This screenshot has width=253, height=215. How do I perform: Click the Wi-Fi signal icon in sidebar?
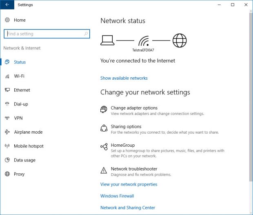click(7, 76)
